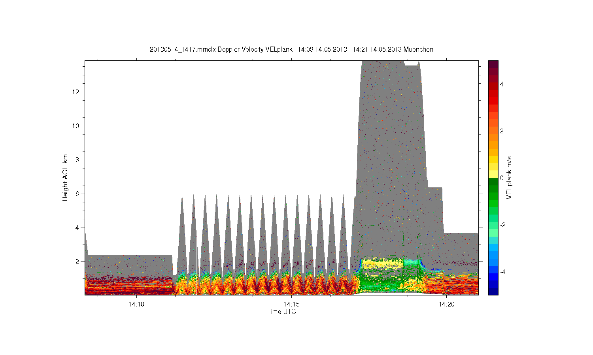Click the 4 km height tick label
Image resolution: width=593 pixels, height=355 pixels.
pyautogui.click(x=78, y=228)
